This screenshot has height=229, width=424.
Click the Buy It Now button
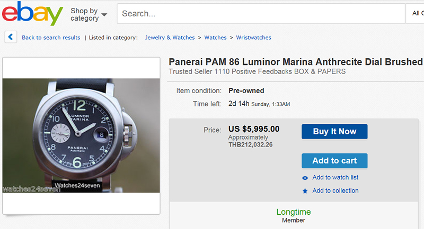(x=334, y=131)
